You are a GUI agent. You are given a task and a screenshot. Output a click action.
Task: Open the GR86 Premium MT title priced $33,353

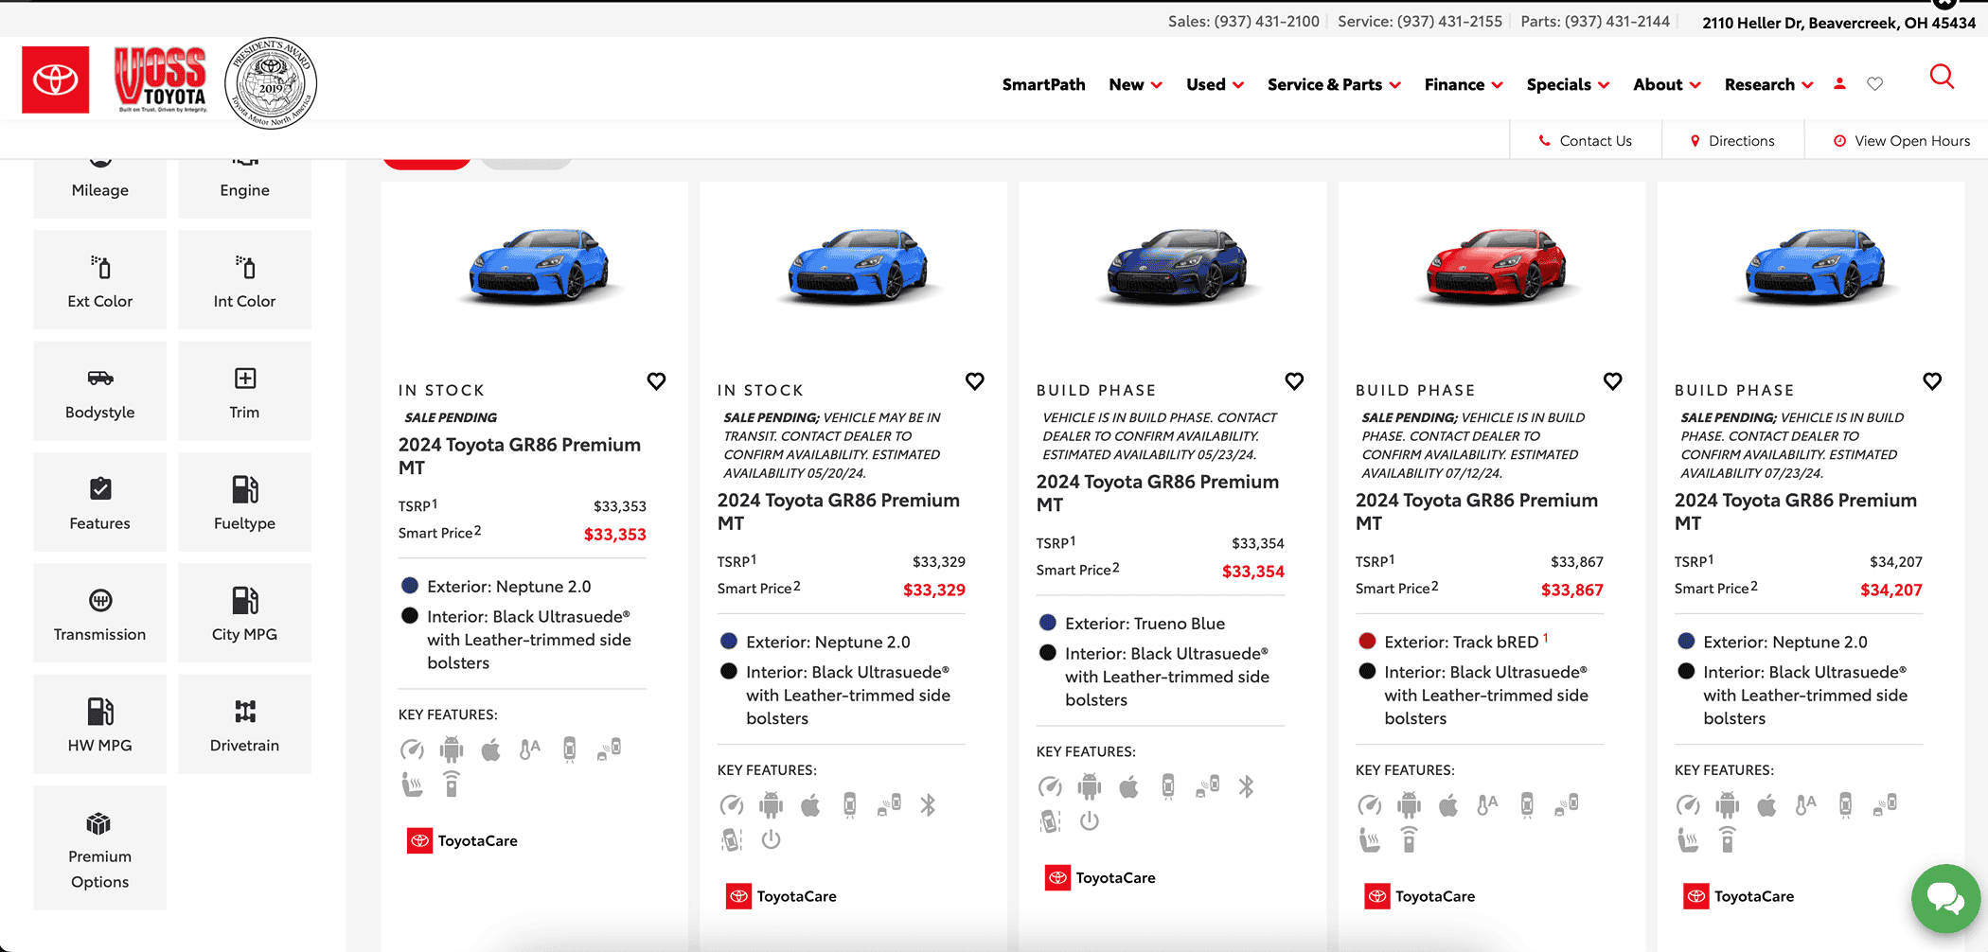(520, 456)
